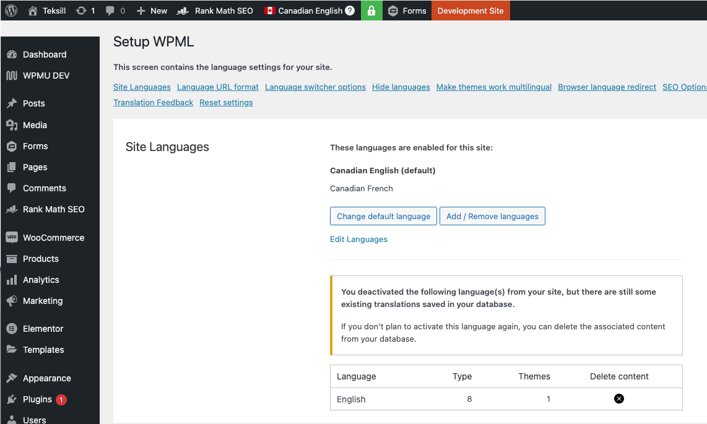Click the red Plugins update badge
707x424 pixels.
(61, 400)
